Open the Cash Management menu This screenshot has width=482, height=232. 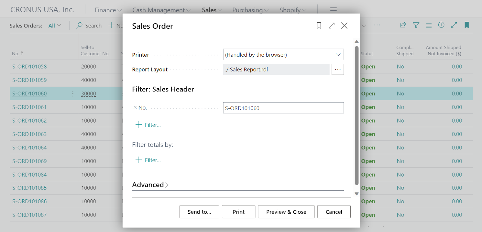pyautogui.click(x=161, y=10)
